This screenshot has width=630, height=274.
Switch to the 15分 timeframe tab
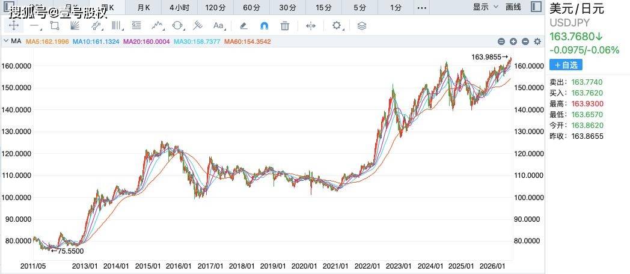click(324, 7)
